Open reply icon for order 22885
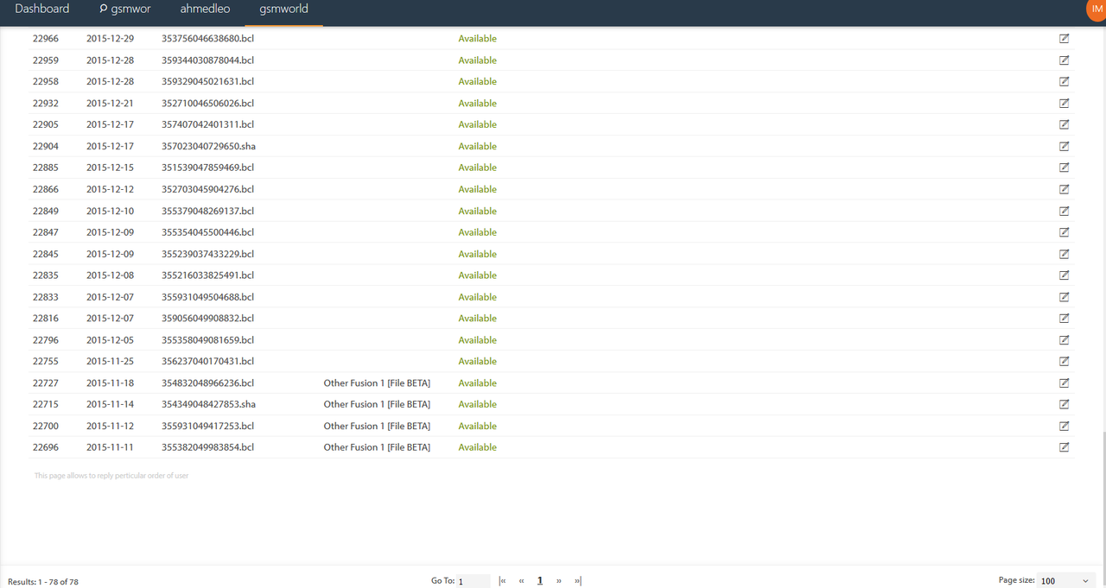Image resolution: width=1106 pixels, height=588 pixels. point(1064,168)
